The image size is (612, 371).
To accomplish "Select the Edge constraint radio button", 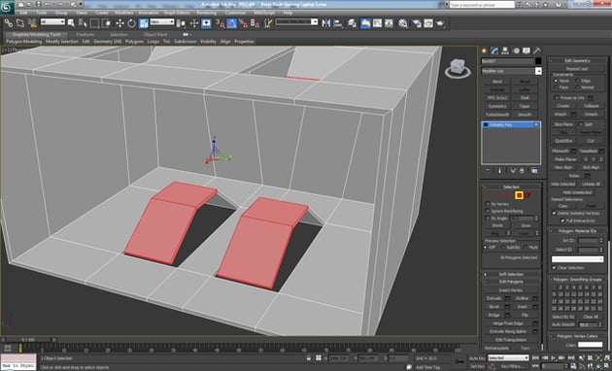I will pos(577,81).
